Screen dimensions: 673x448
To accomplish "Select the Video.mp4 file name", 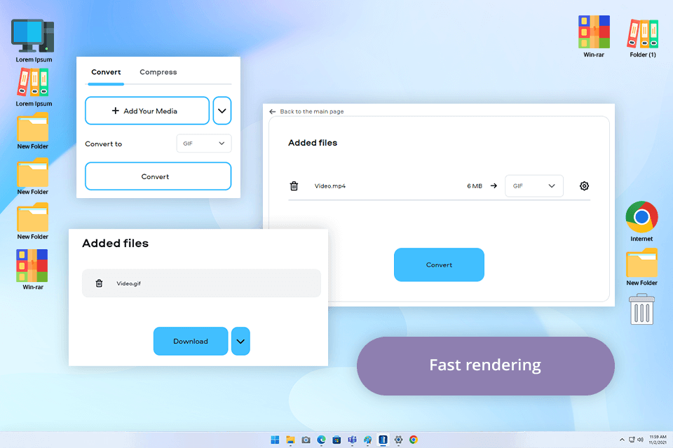I will pyautogui.click(x=329, y=185).
